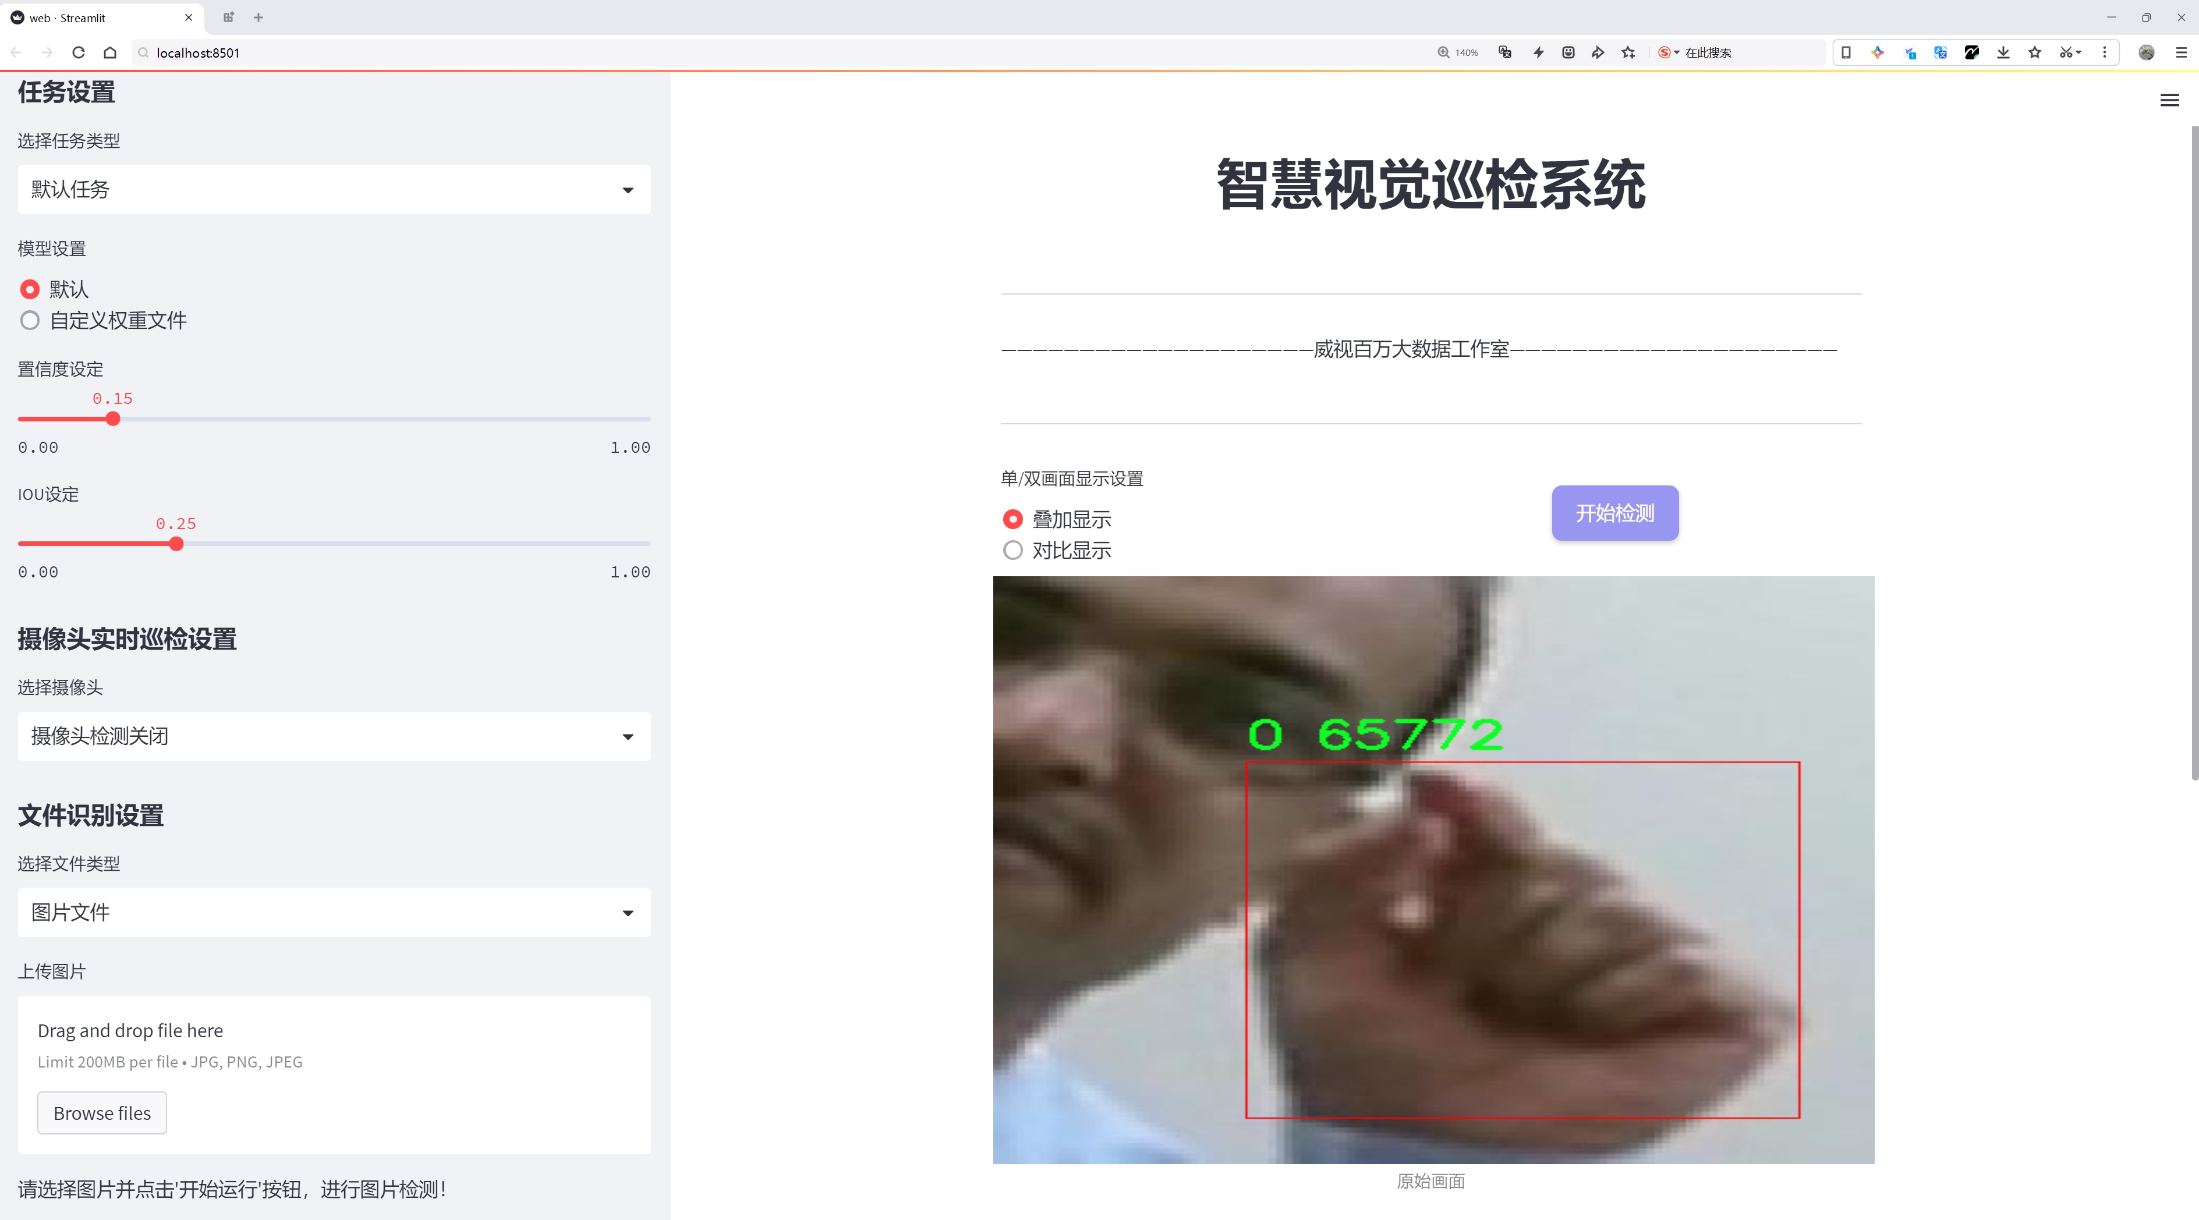
Task: Select the 自定义权重文件 radio option
Action: tap(30, 321)
